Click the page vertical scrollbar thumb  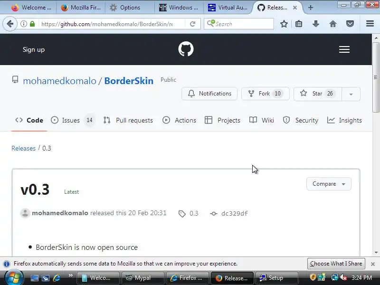pos(376,77)
